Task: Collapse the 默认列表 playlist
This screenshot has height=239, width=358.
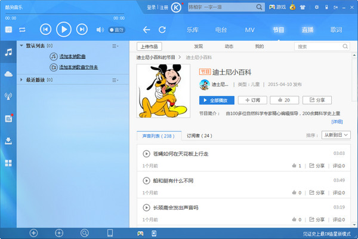Action: (21, 45)
